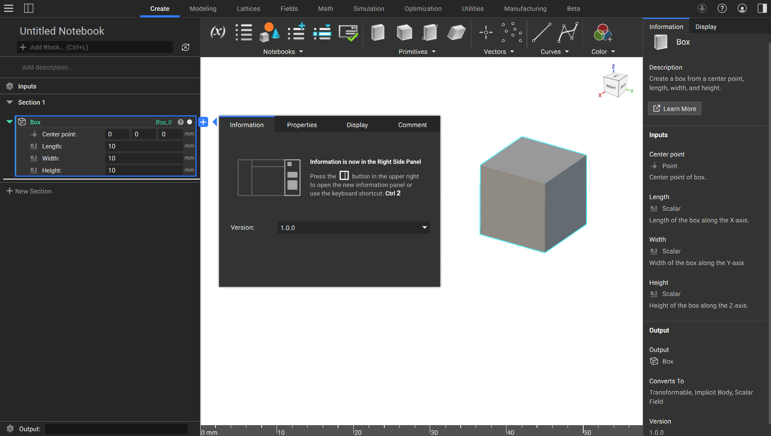The image size is (771, 436).
Task: Click the notebook icon with the green checkmark
Action: point(348,33)
